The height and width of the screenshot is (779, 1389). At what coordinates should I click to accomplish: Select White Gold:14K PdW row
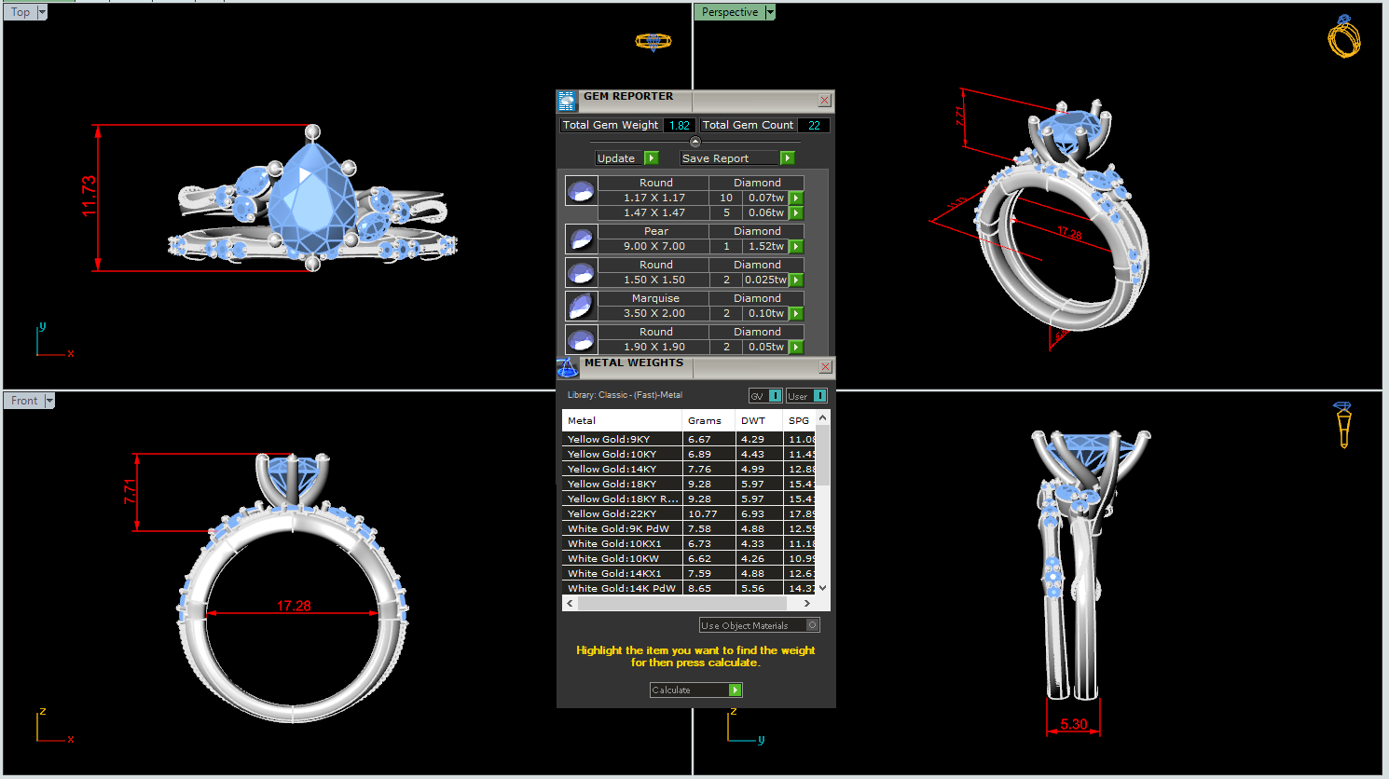click(689, 588)
